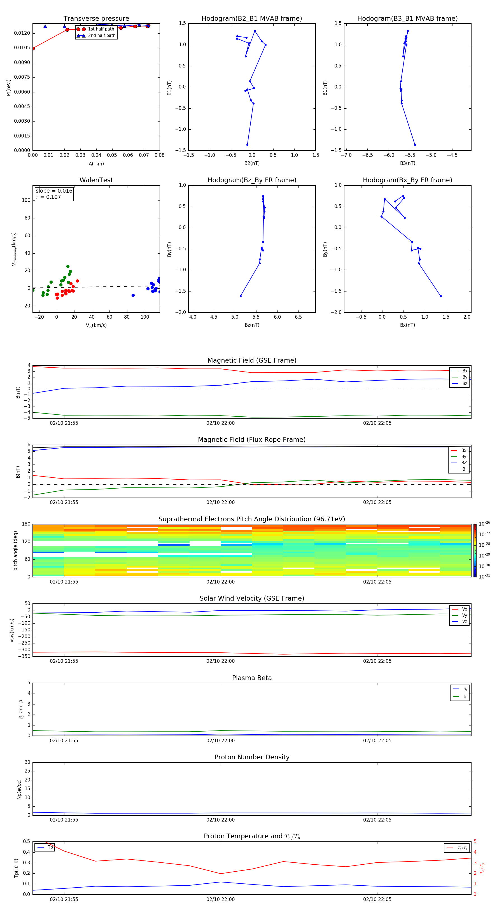Select the "1st half path" legend entry

96,29
